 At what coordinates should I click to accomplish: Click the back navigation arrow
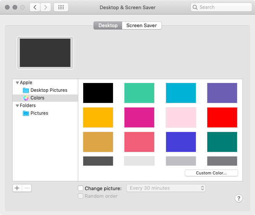point(35,7)
